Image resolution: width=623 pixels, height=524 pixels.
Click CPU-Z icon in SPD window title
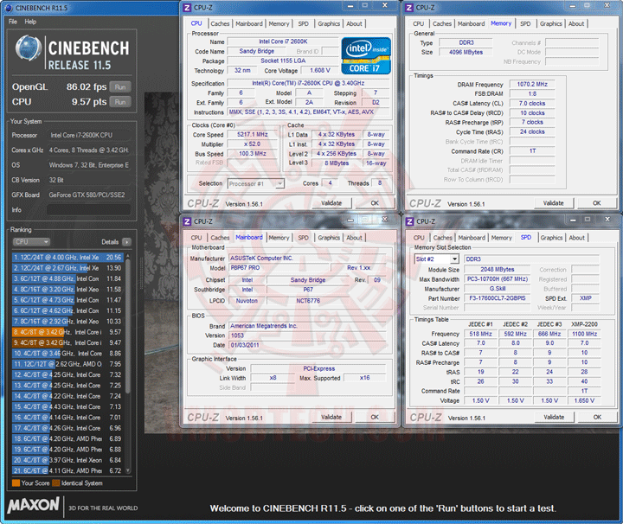[x=409, y=221]
